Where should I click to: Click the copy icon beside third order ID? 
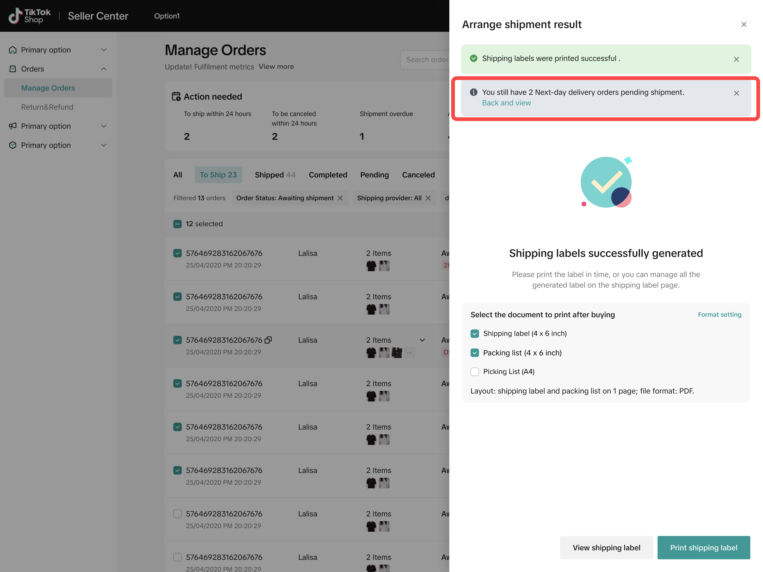click(268, 340)
